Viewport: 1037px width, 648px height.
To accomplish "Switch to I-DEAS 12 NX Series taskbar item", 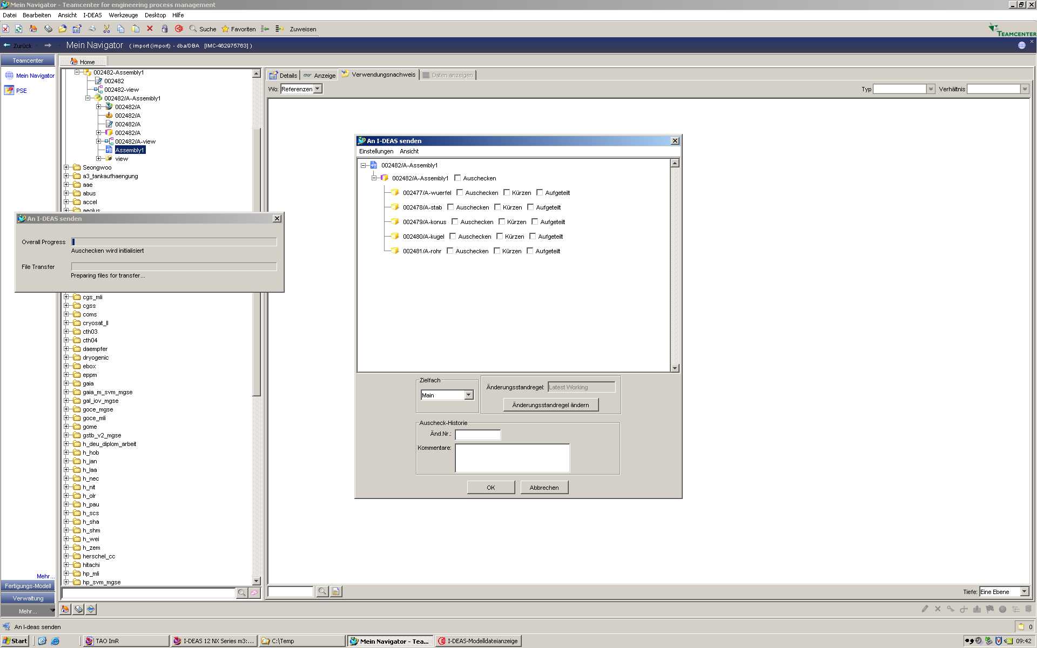I will click(214, 641).
